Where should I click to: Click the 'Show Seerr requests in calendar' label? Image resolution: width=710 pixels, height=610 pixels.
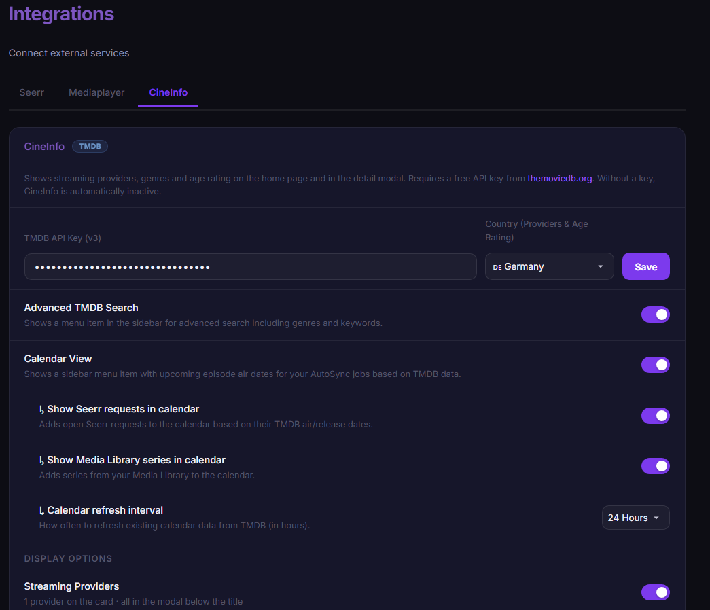coord(123,410)
